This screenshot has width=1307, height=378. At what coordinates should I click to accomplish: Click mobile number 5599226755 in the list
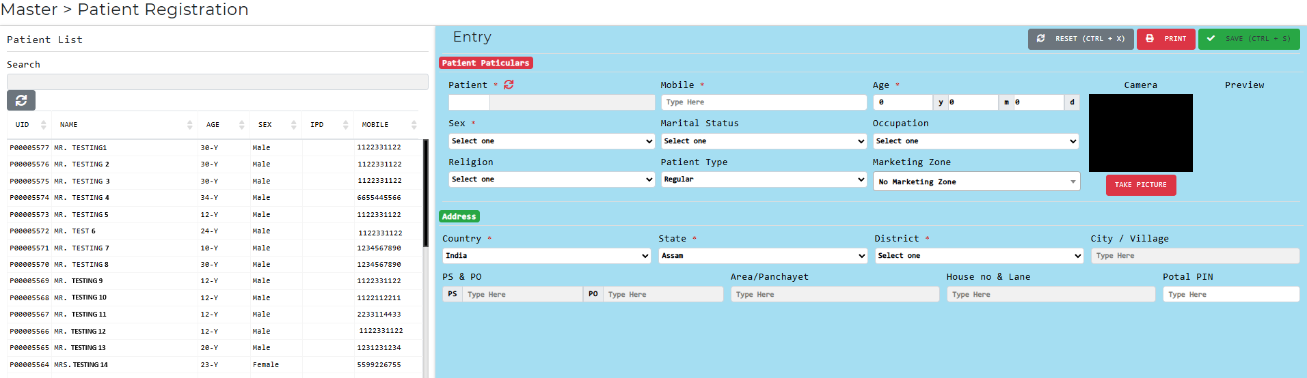[379, 365]
